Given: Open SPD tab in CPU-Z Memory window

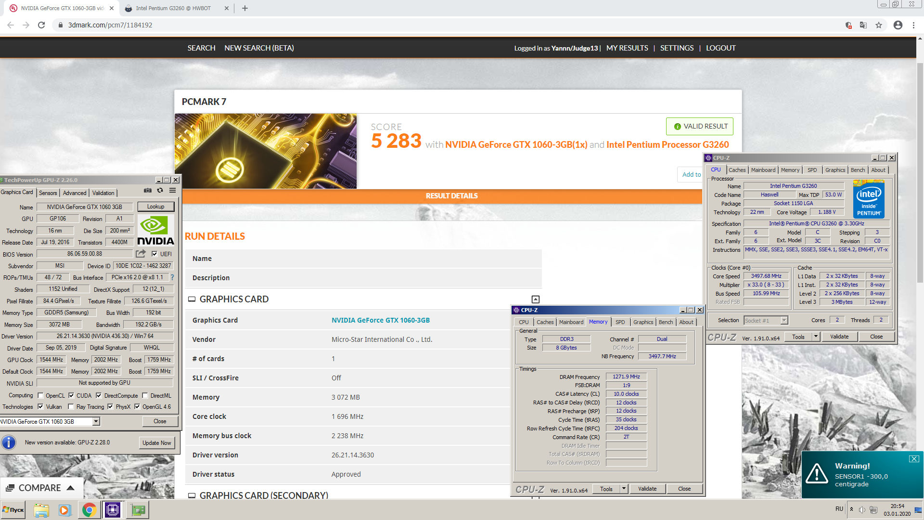Looking at the screenshot, I should point(620,322).
